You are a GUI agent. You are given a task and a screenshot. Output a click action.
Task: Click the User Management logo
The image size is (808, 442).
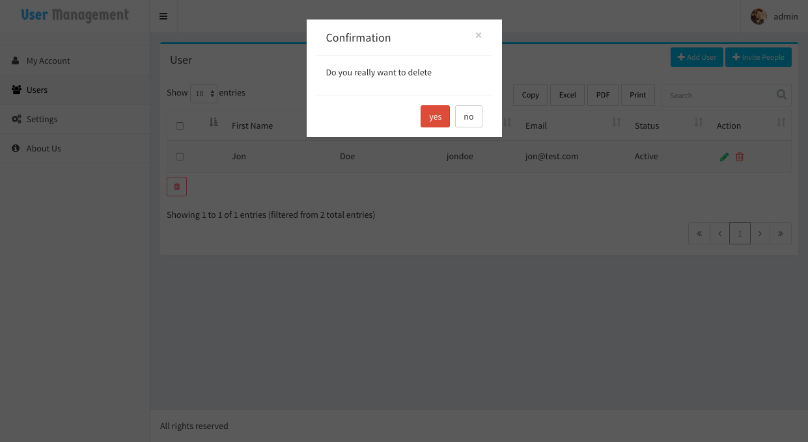[75, 15]
